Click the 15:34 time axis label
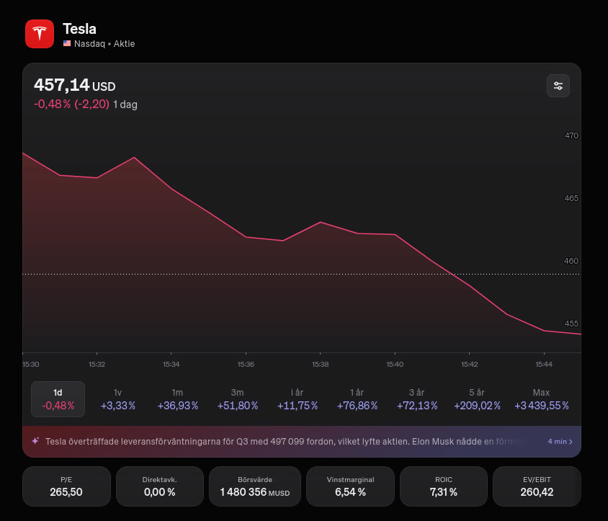Screen dimensions: 608x521 [x=171, y=365]
